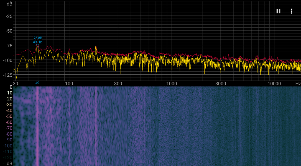Image resolution: width=301 pixels, height=166 pixels.
Task: Click the -60 spectrogram color scale label
Action: [9, 122]
